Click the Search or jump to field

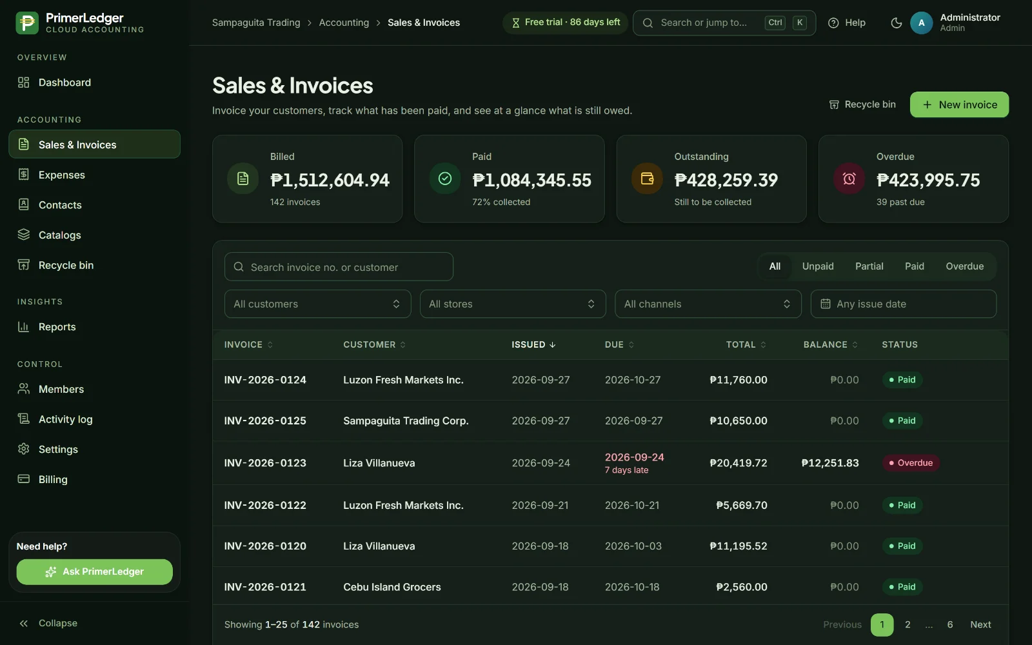[724, 23]
